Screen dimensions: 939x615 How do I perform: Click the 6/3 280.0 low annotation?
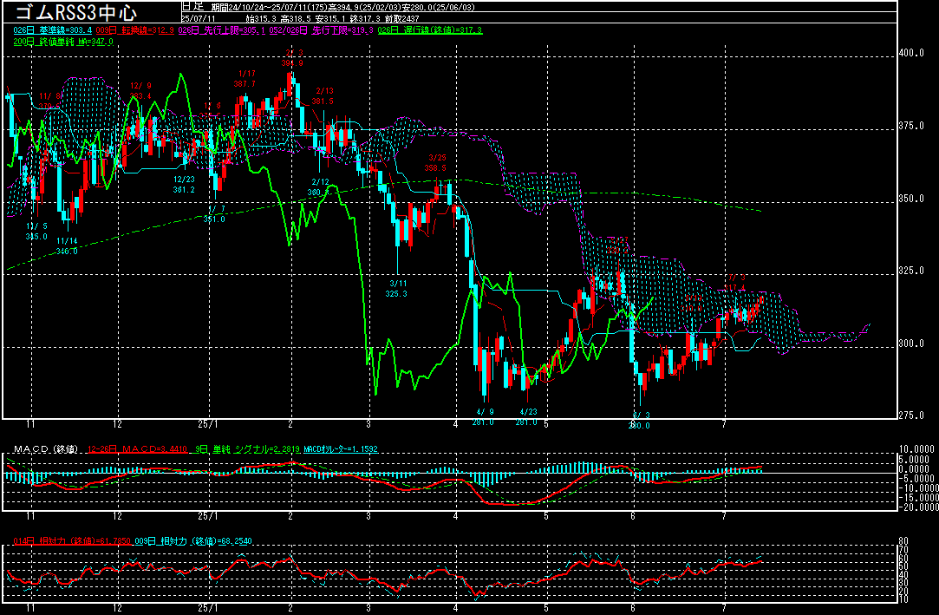(x=639, y=421)
